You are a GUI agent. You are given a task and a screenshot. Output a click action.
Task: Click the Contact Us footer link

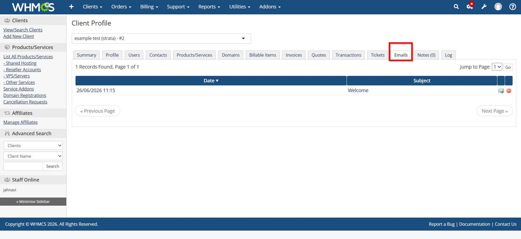[x=506, y=224]
